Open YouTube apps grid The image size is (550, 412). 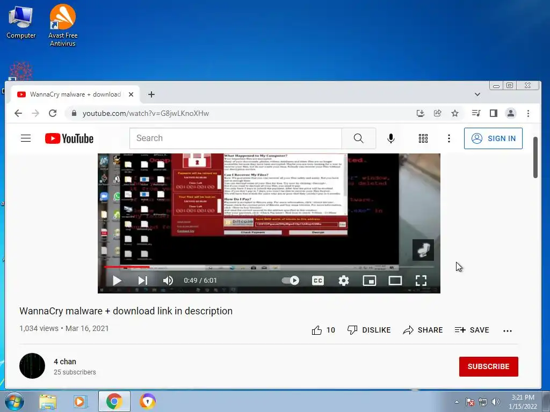pyautogui.click(x=423, y=138)
